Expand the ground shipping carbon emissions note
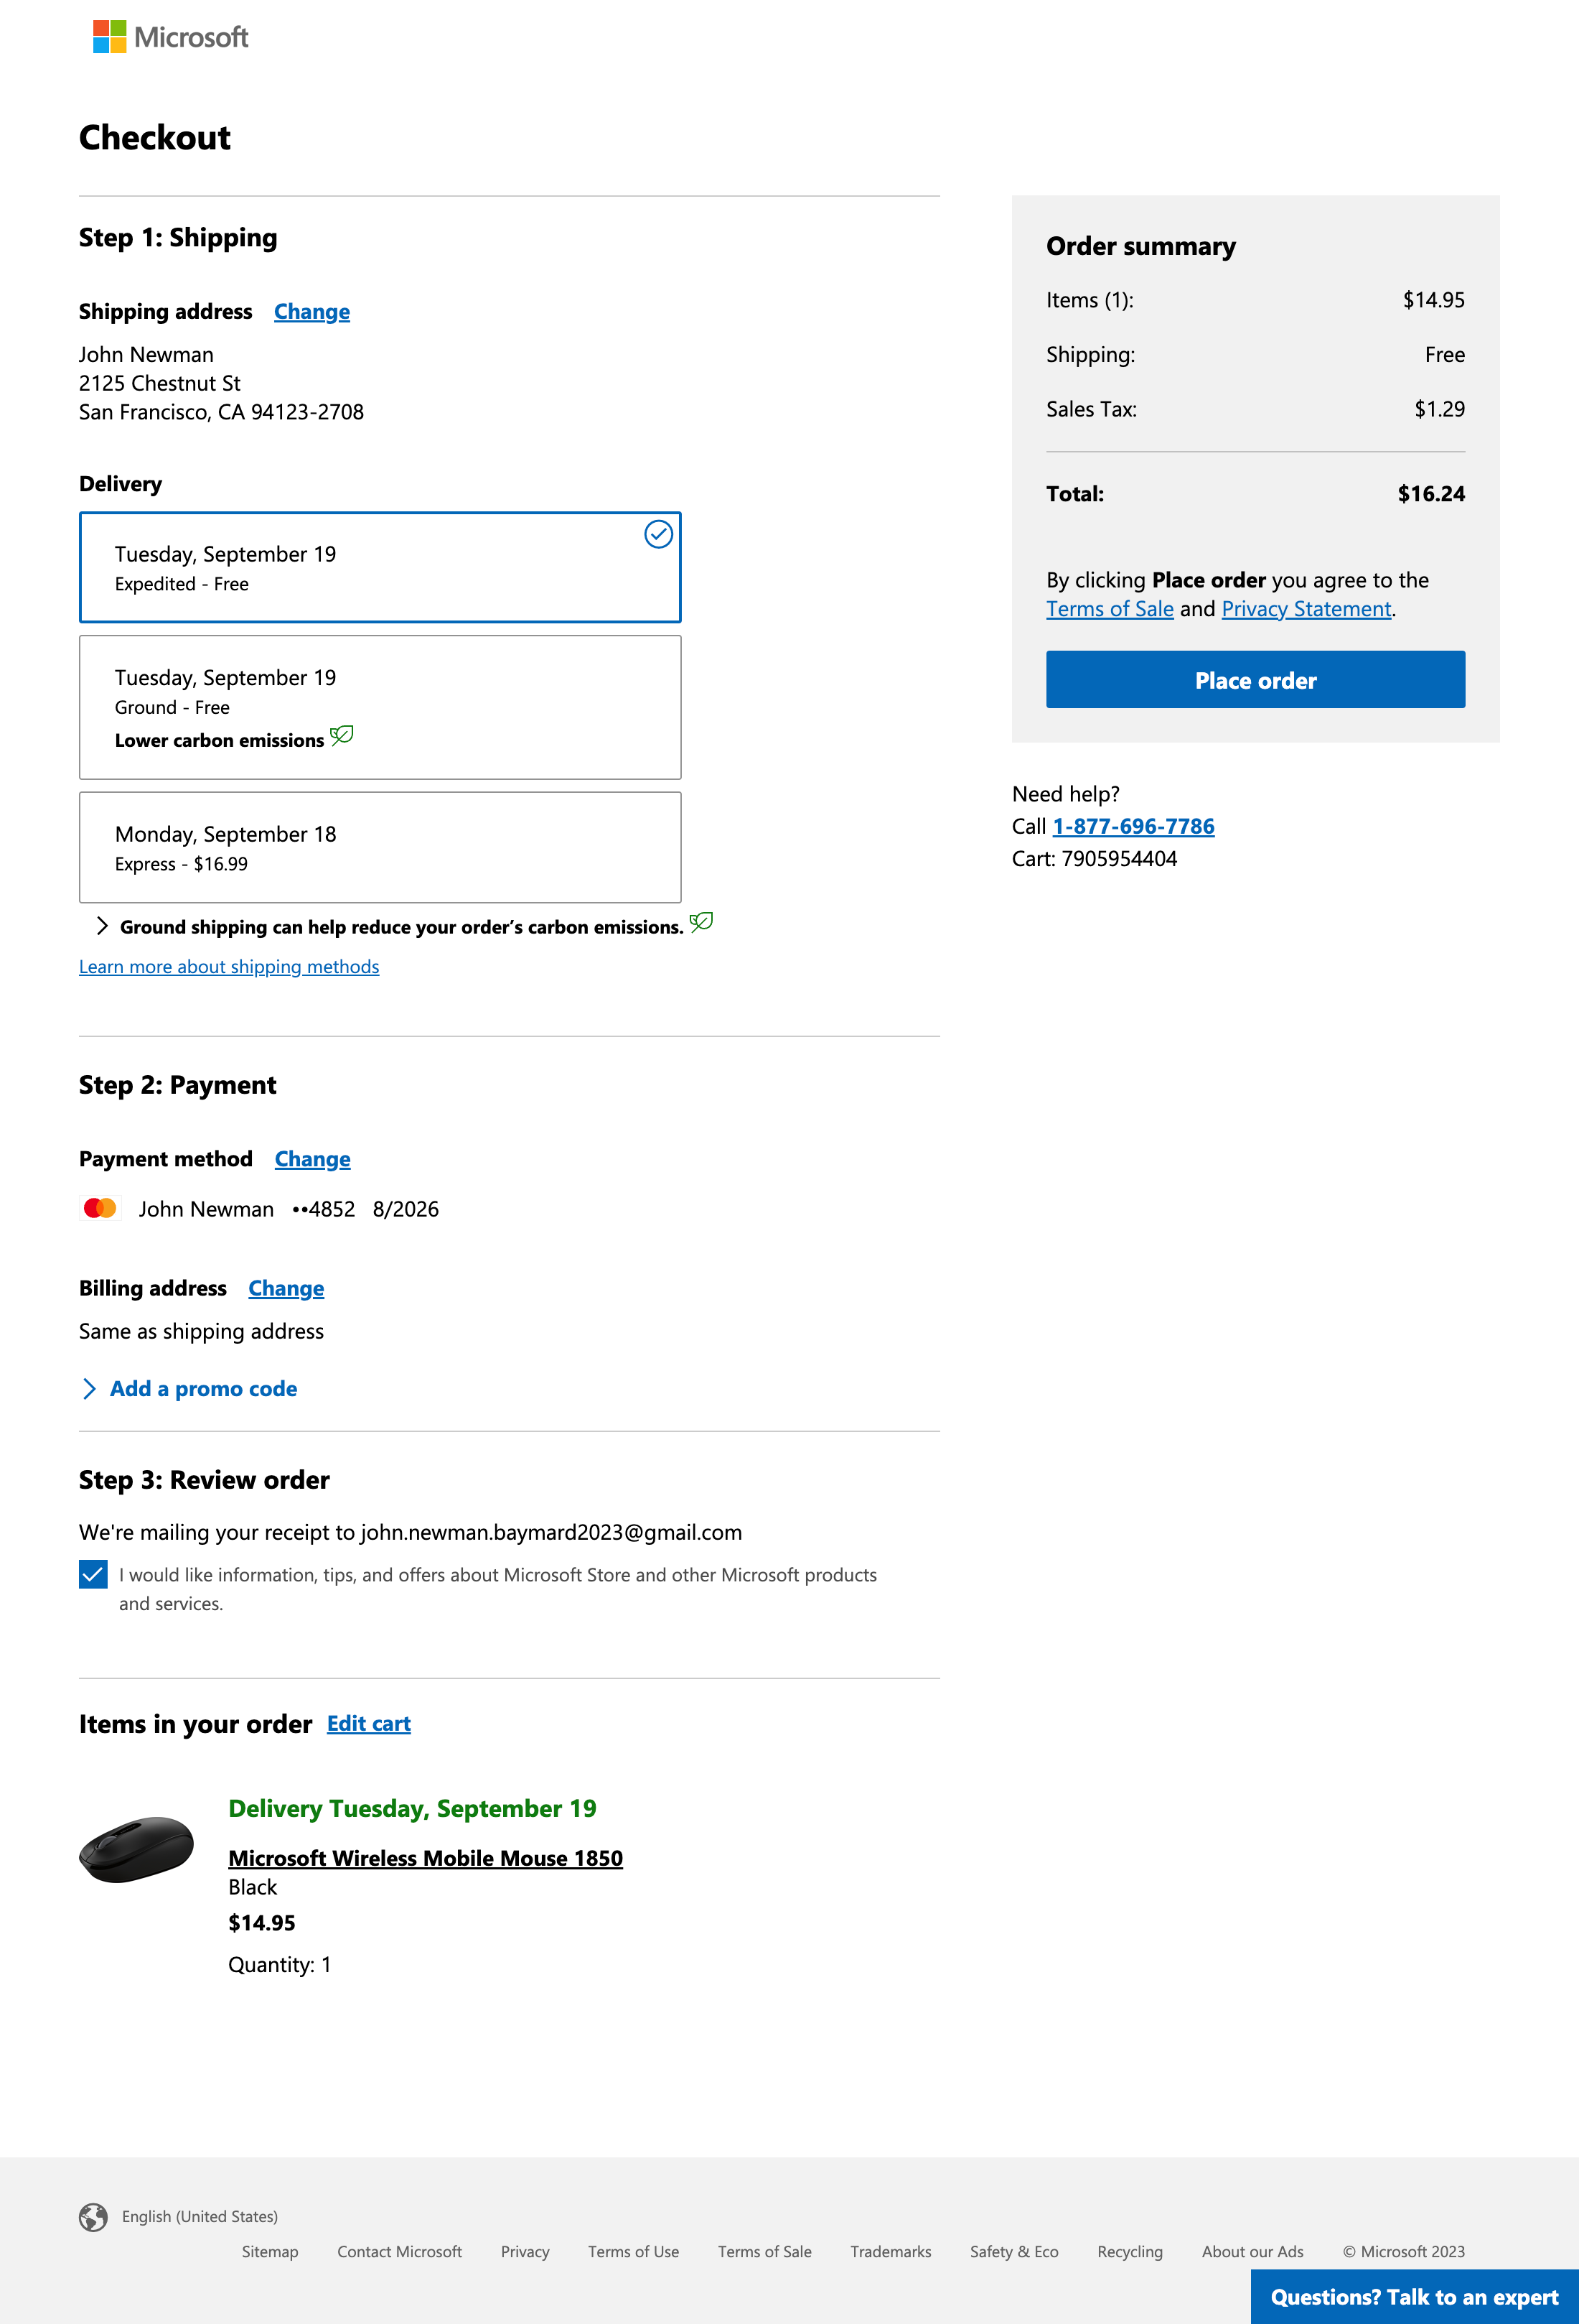The height and width of the screenshot is (2324, 1579). click(102, 926)
